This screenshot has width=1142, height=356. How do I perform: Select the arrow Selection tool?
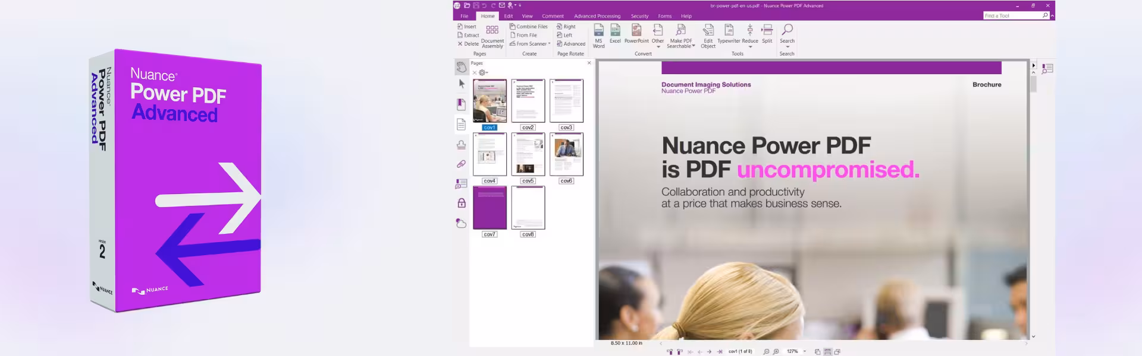(462, 84)
